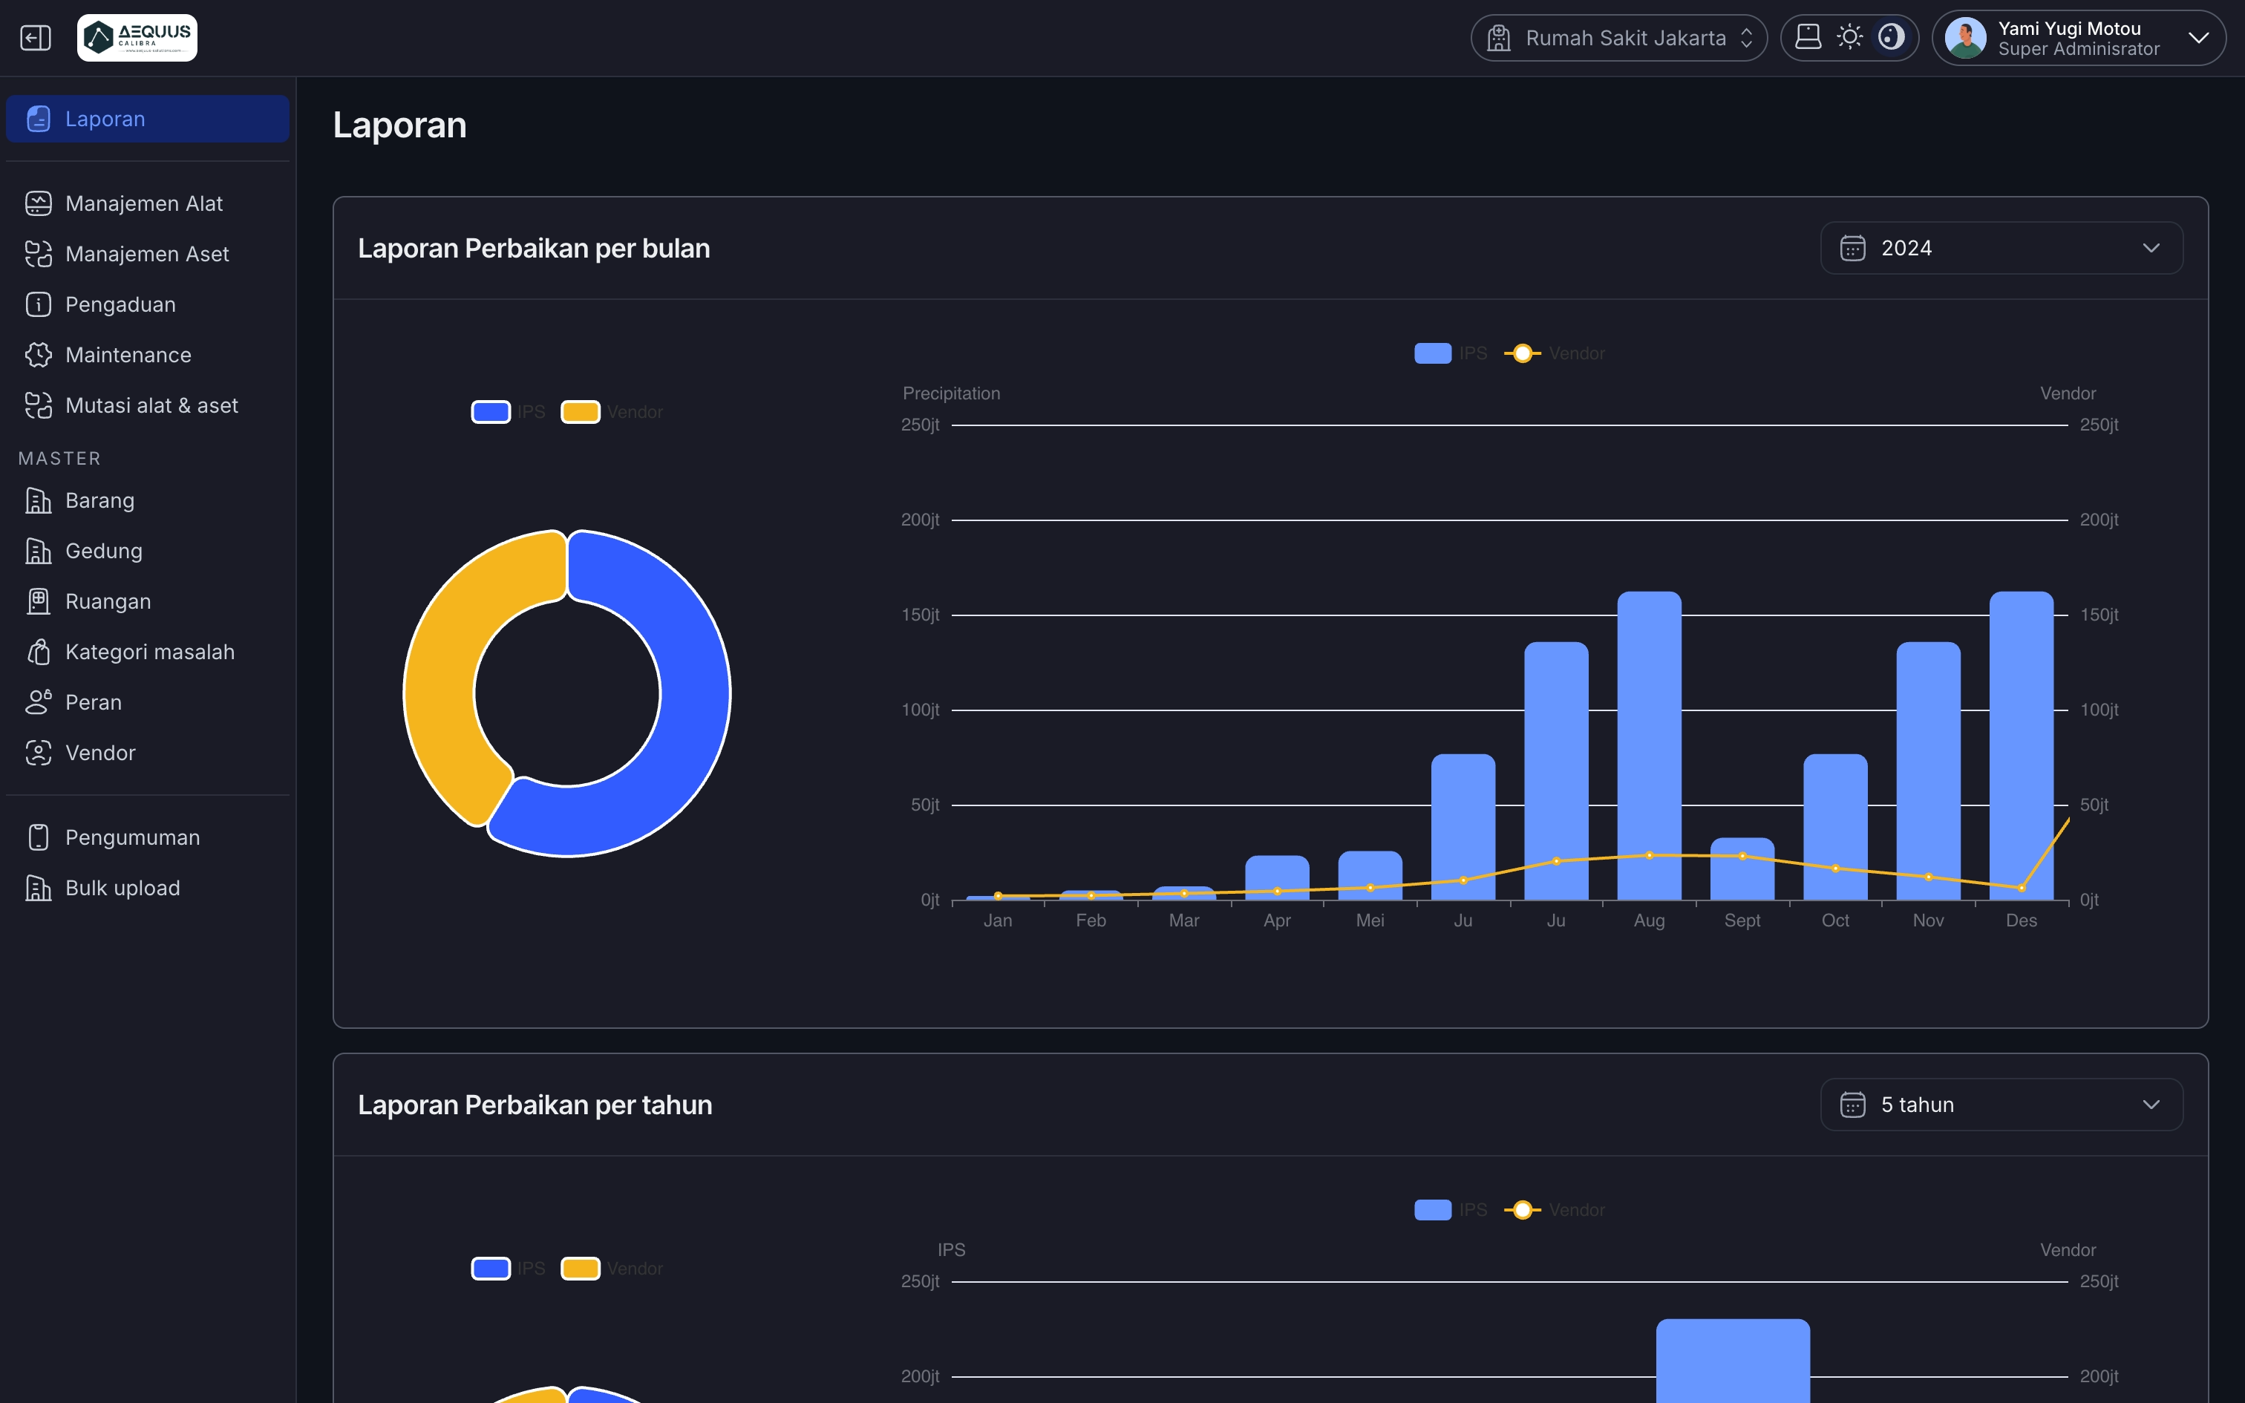Click the Barang building icon
Viewport: 2245px width, 1403px height.
click(38, 500)
